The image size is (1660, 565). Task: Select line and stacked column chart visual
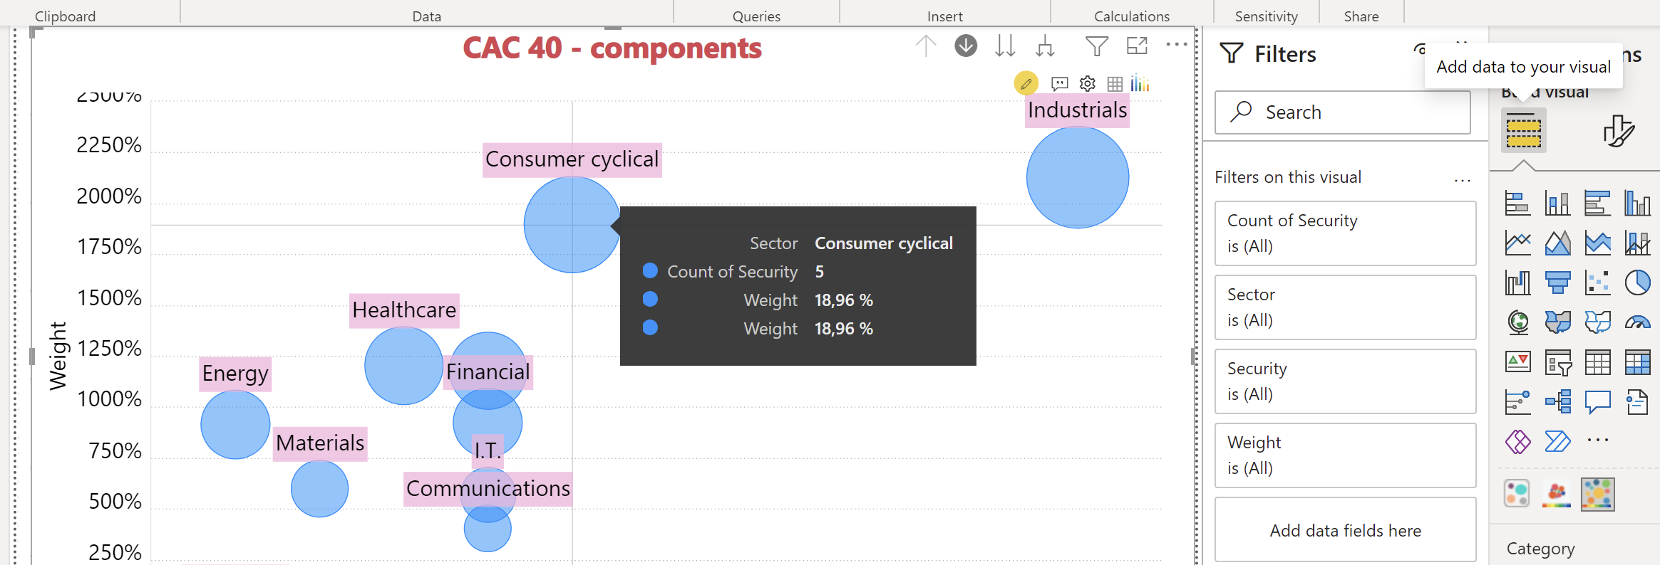click(1637, 243)
